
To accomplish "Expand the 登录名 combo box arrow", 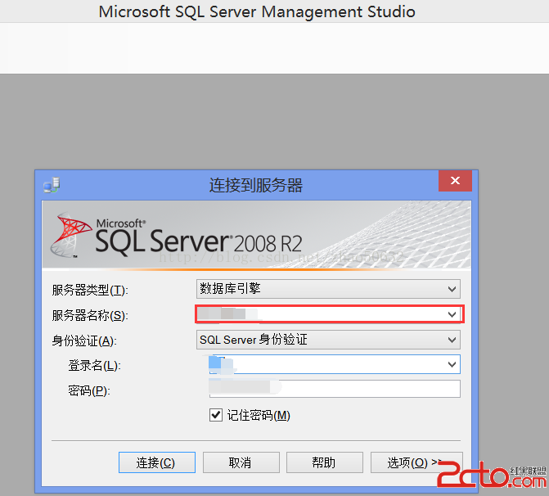I will pos(452,365).
